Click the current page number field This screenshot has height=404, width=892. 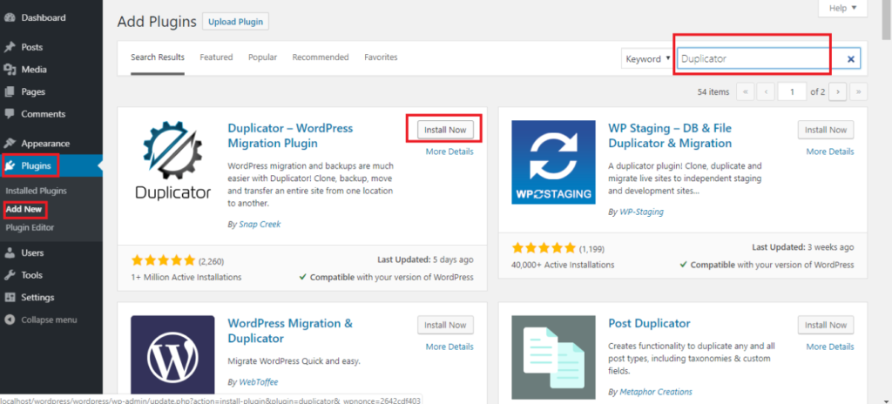point(793,91)
